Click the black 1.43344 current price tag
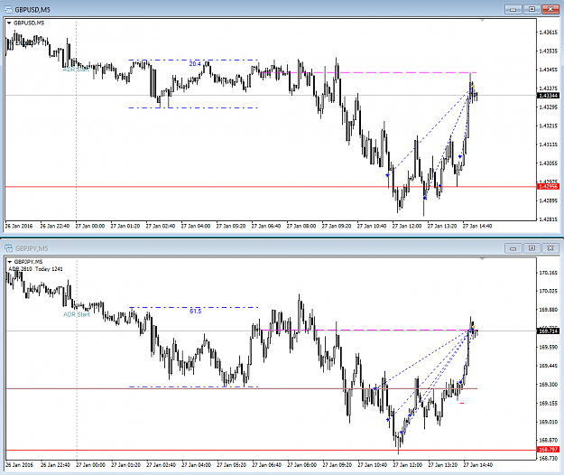 tap(548, 96)
